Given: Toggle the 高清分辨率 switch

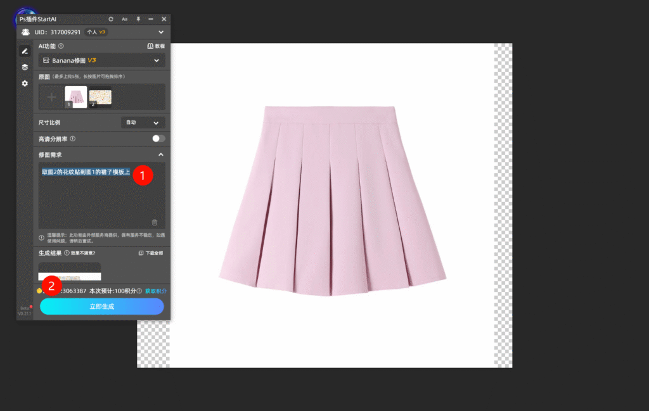Looking at the screenshot, I should click(158, 139).
